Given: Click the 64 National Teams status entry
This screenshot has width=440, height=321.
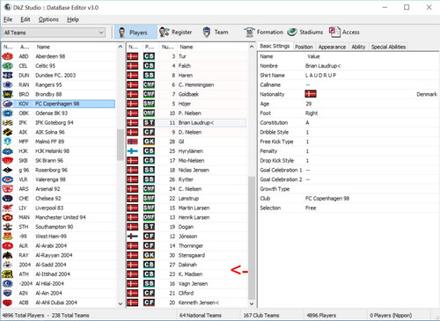Looking at the screenshot, I should (201, 316).
